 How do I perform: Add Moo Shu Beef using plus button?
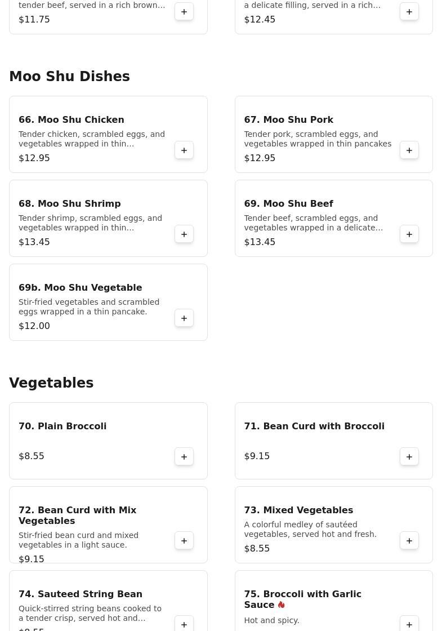(x=409, y=234)
